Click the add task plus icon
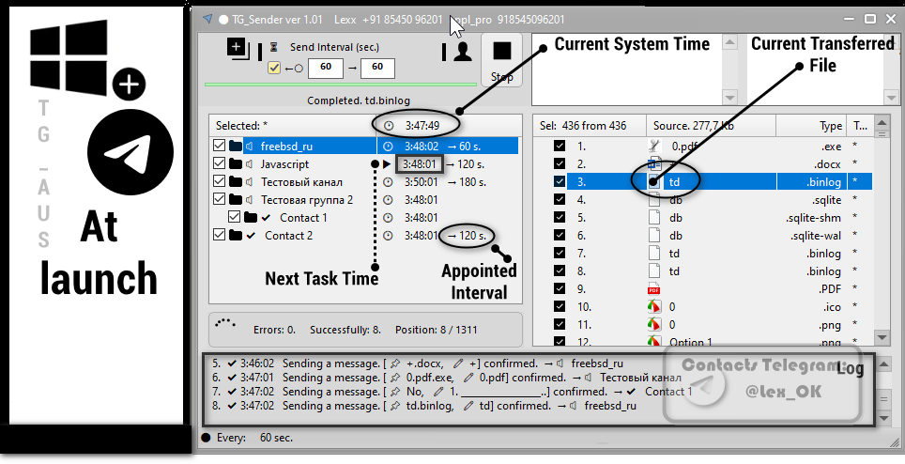Viewport: 905px width, 464px height. point(238,48)
